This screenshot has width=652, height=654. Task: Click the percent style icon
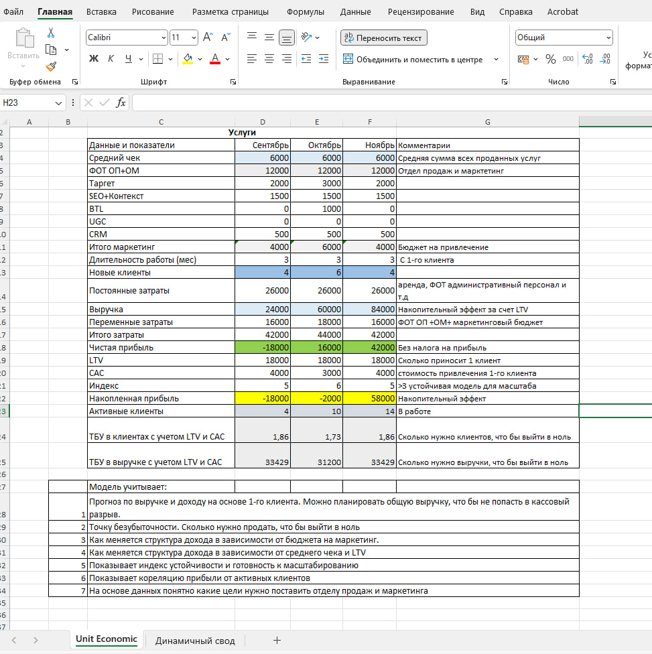coord(551,59)
